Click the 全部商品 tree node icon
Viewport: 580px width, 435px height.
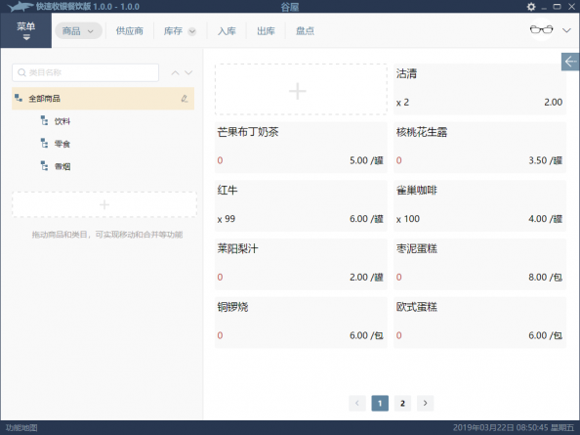(19, 98)
